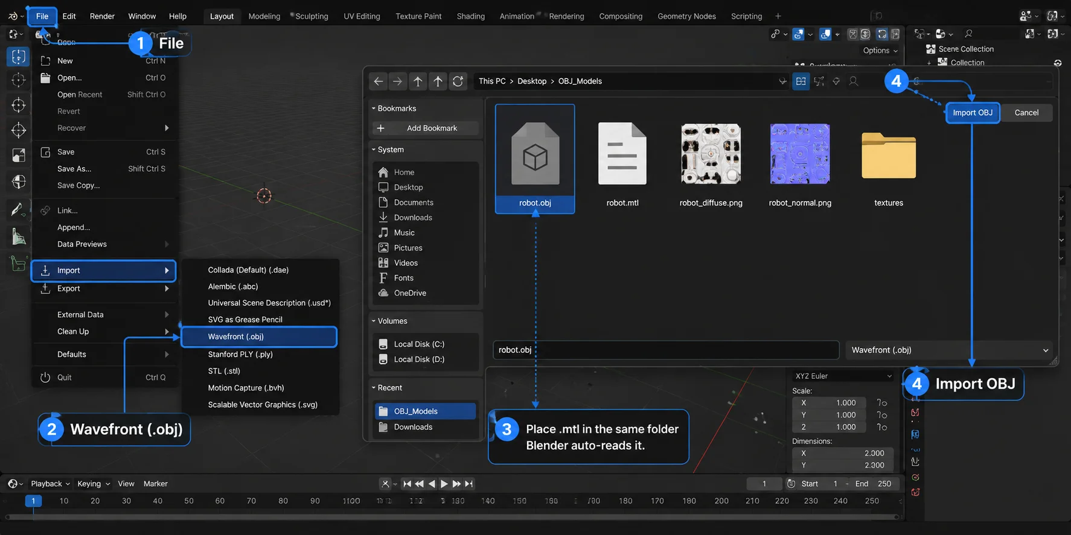Open file browser filter settings funnel
1071x535 pixels.
pos(836,81)
